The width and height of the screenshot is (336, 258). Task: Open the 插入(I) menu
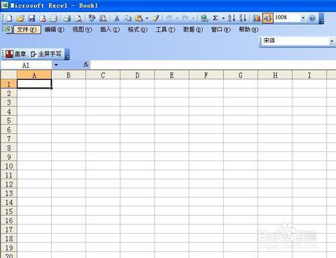click(110, 30)
